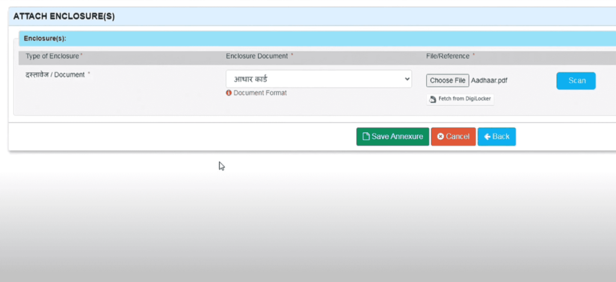Image resolution: width=616 pixels, height=282 pixels.
Task: Click the File/Reference column header
Action: tap(448, 56)
